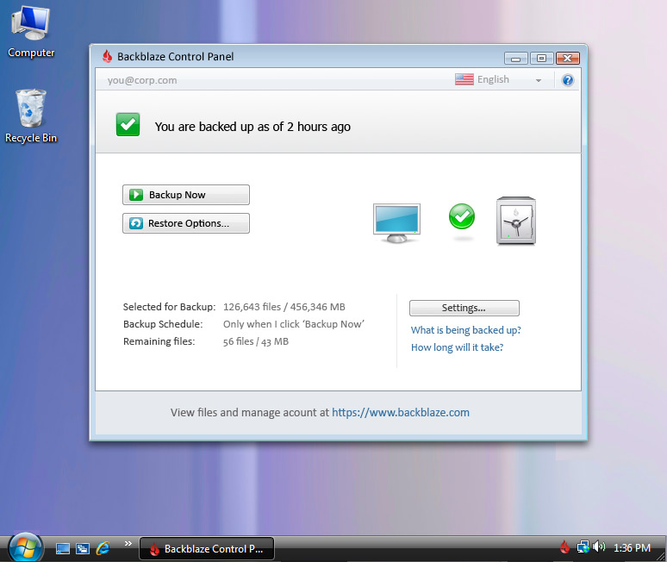Image resolution: width=667 pixels, height=562 pixels.
Task: Click '56 files / 43 MB' value
Action: (256, 341)
